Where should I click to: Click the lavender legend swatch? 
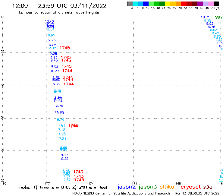[x=205, y=4]
